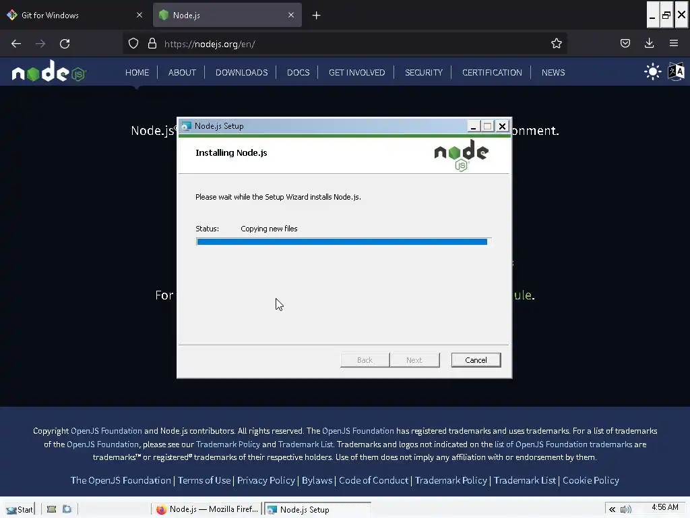This screenshot has width=690, height=518.
Task: Minimize the Firefox window
Action: tap(652, 15)
